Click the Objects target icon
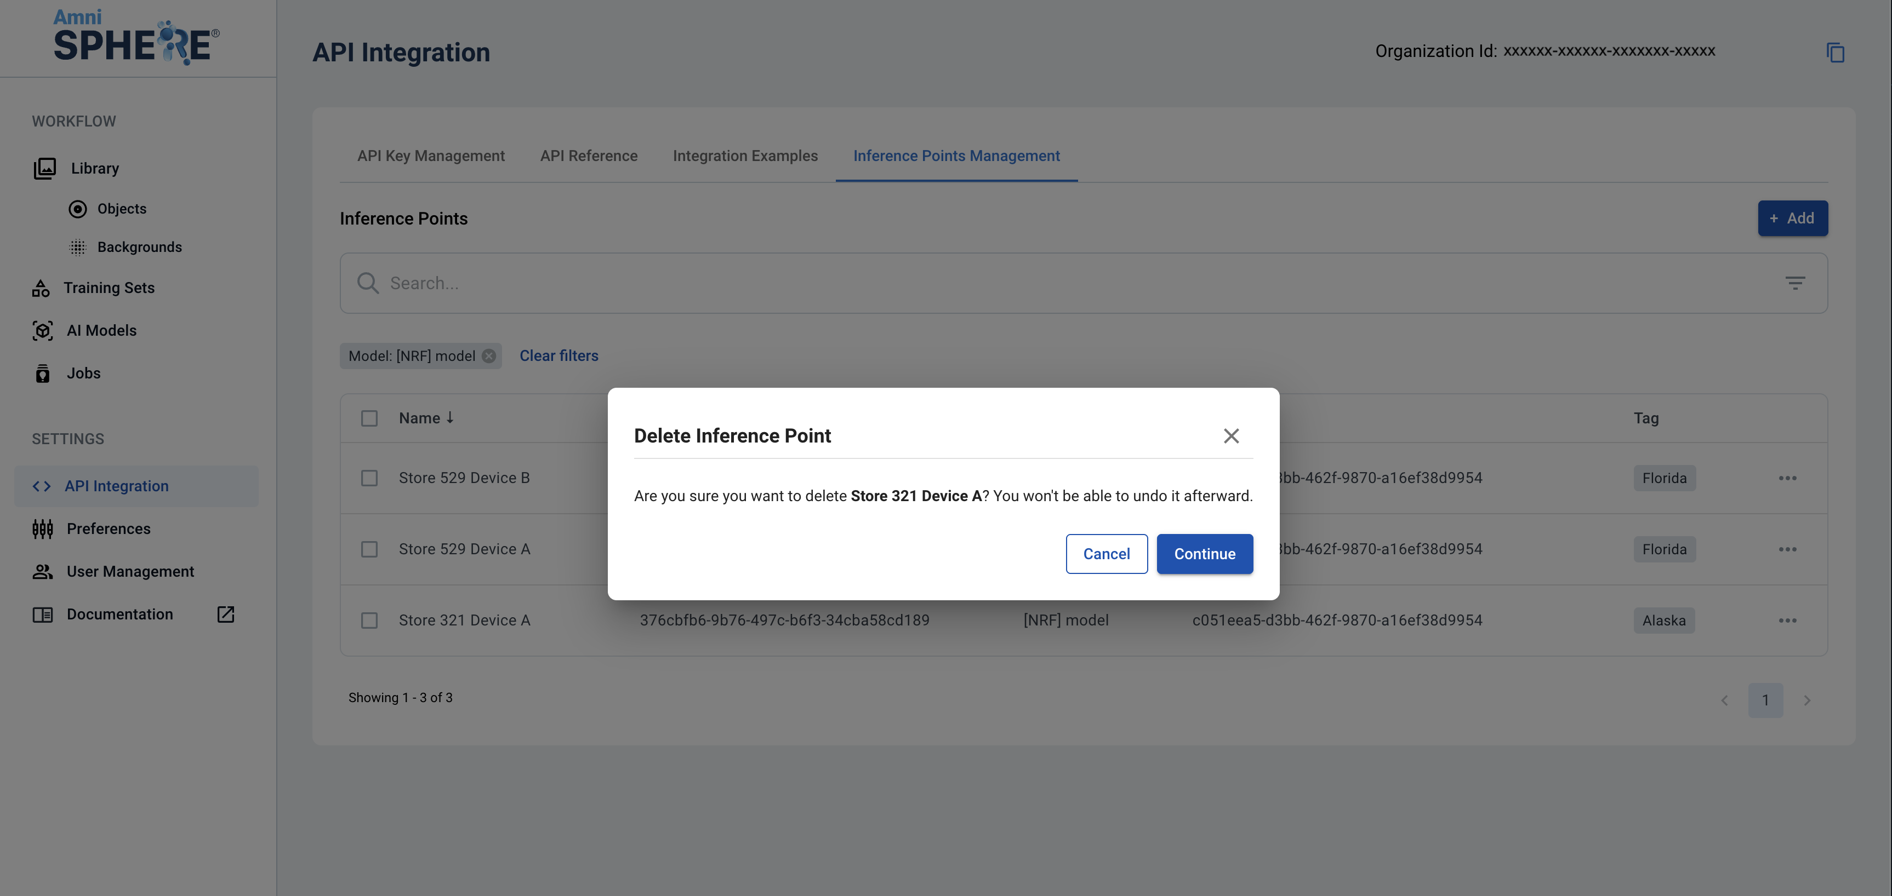The width and height of the screenshot is (1892, 896). (77, 209)
